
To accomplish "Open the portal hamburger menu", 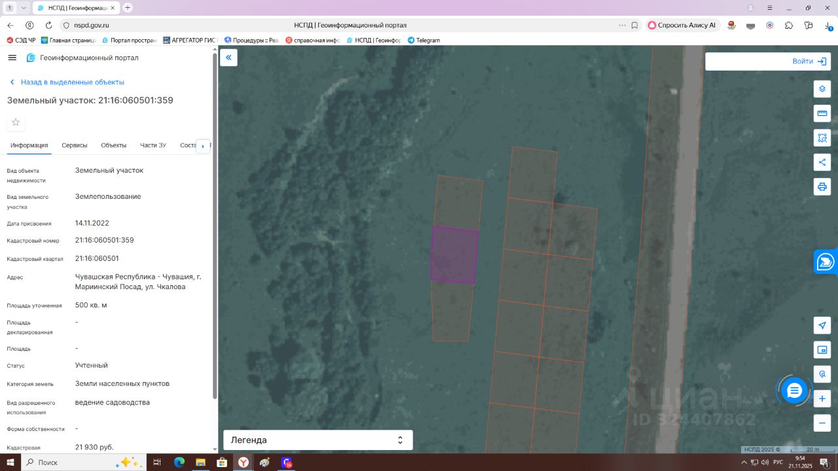I will pos(12,58).
